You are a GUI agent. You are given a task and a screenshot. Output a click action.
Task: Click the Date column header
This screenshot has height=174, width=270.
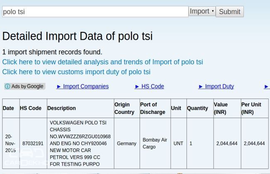pos(11,109)
